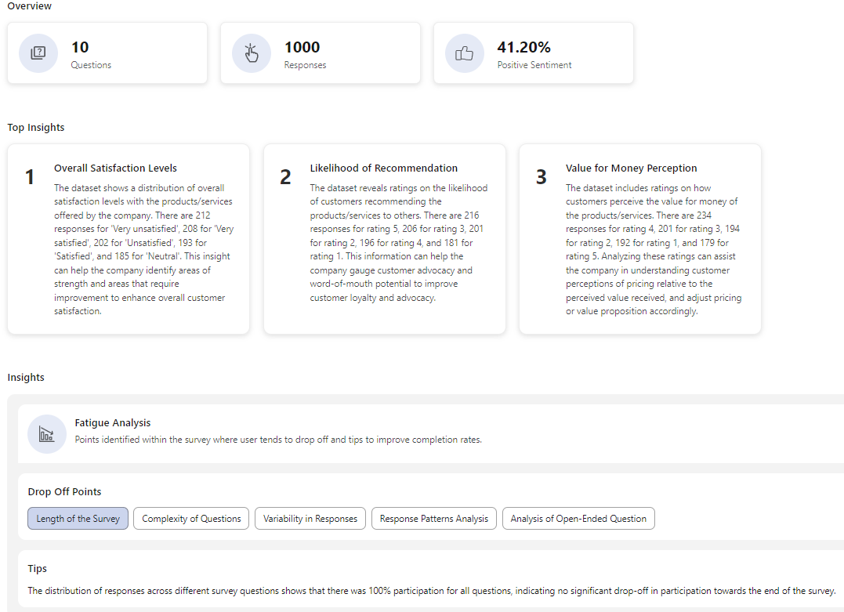The image size is (844, 612).
Task: Click the Questions count icon
Action: tap(38, 53)
